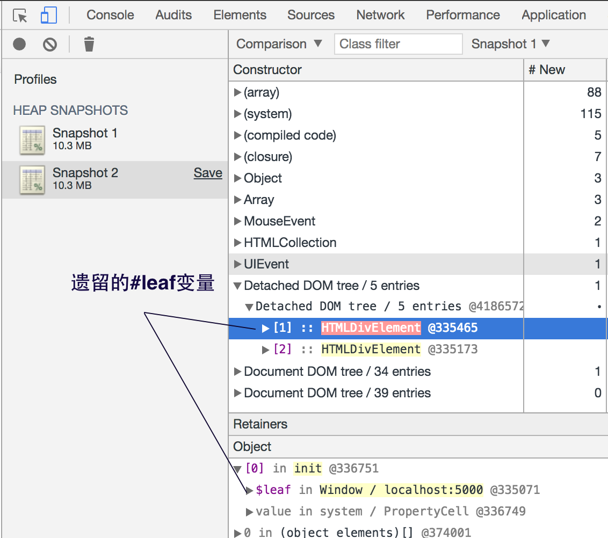The width and height of the screenshot is (608, 538).
Task: Expand the UIEvent row
Action: pyautogui.click(x=237, y=264)
